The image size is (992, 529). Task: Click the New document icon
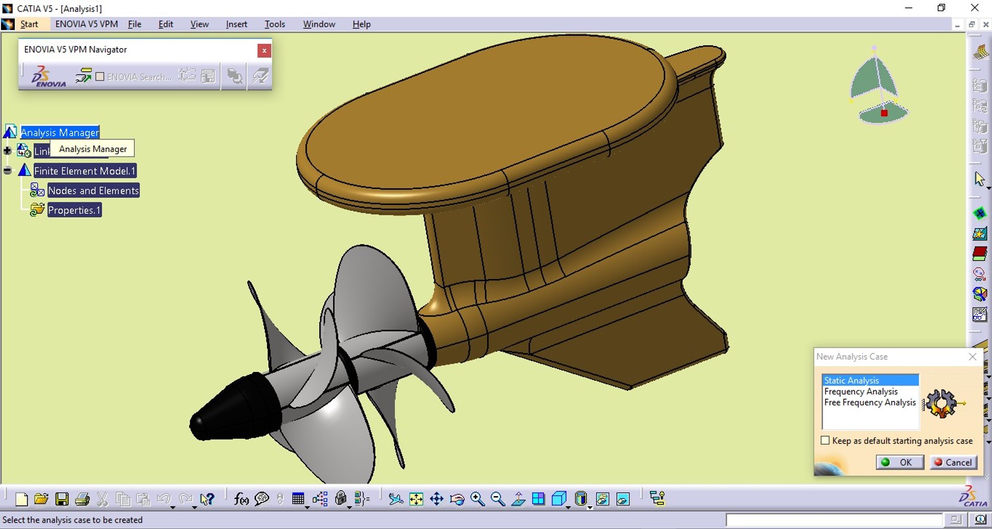coord(21,499)
